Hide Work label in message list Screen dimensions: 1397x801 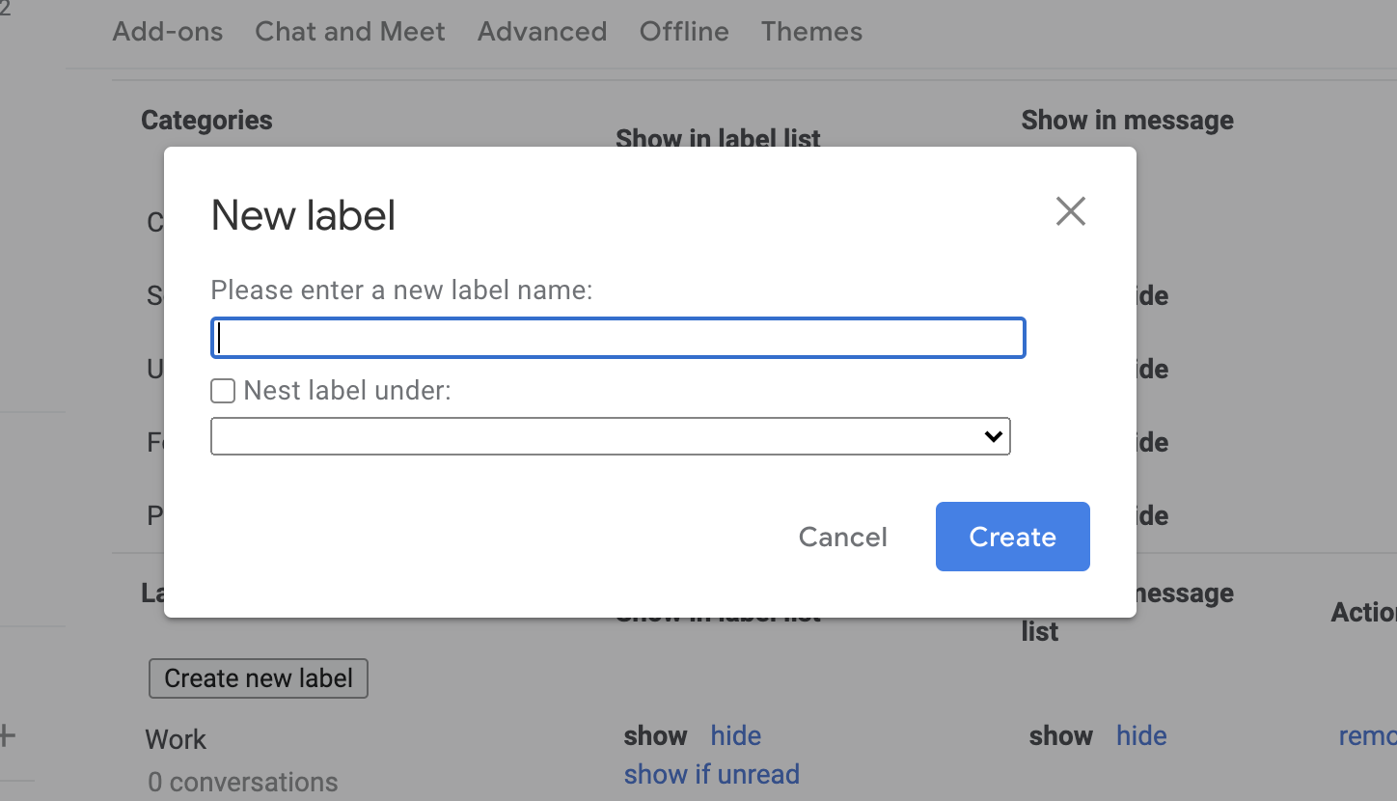(x=1141, y=735)
